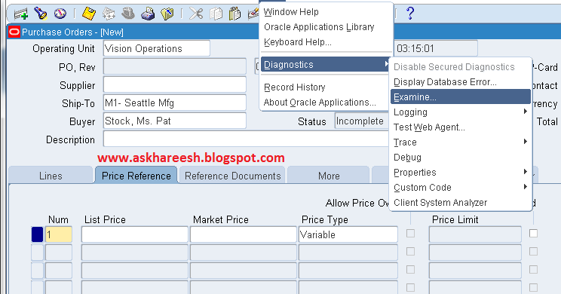Click the Buyer field Stock, Ms. Pat
This screenshot has width=561, height=294.
coord(175,121)
